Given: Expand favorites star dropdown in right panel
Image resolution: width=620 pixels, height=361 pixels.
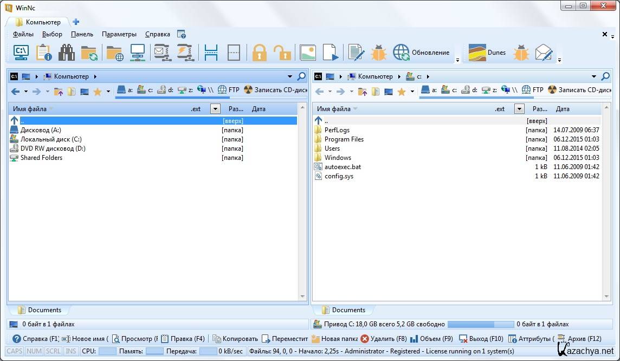Looking at the screenshot, I should pos(412,92).
